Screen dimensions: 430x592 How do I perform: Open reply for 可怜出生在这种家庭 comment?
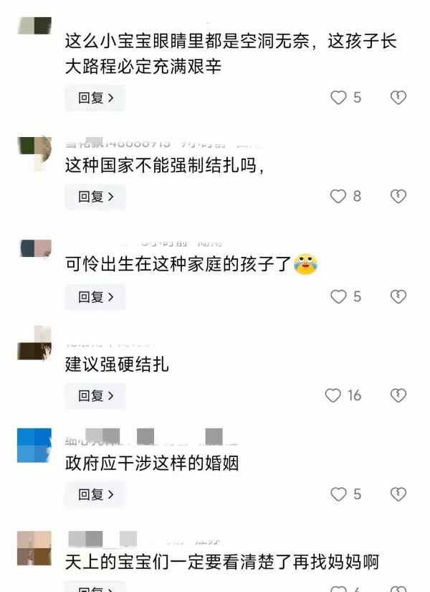95,297
